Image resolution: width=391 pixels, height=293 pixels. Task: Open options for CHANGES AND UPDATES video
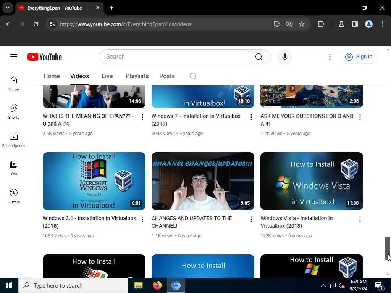[x=251, y=219]
